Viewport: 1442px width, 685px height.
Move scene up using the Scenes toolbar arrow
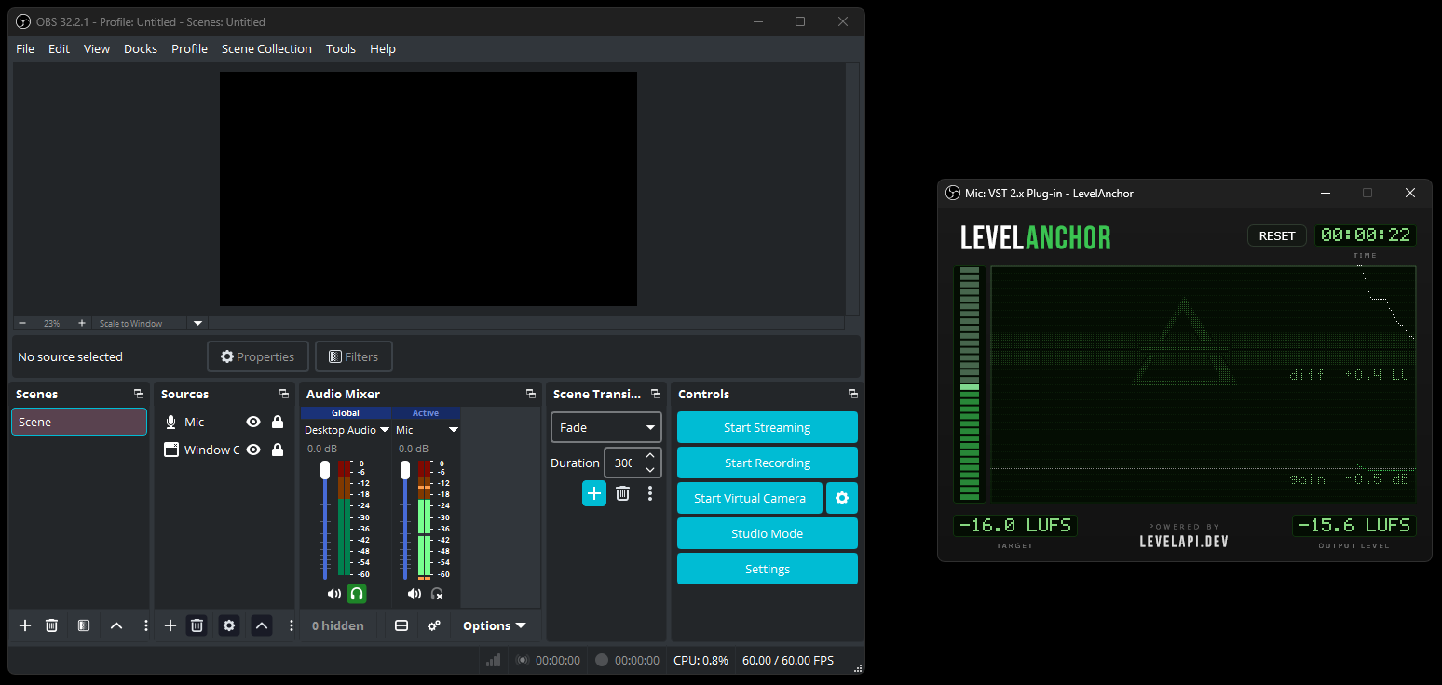[116, 625]
